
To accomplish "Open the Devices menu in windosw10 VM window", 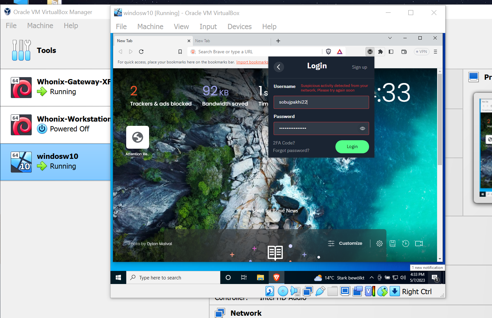I will pos(240,26).
